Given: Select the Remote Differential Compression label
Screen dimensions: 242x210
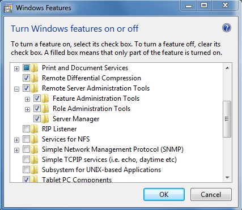Looking at the screenshot, I should pos(91,78).
